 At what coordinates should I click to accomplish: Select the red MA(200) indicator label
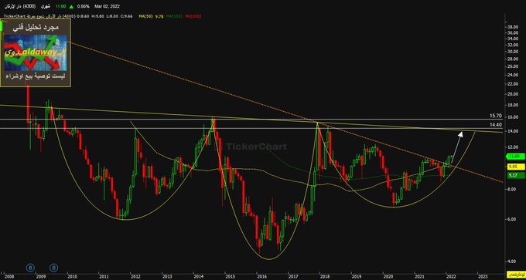point(193,15)
